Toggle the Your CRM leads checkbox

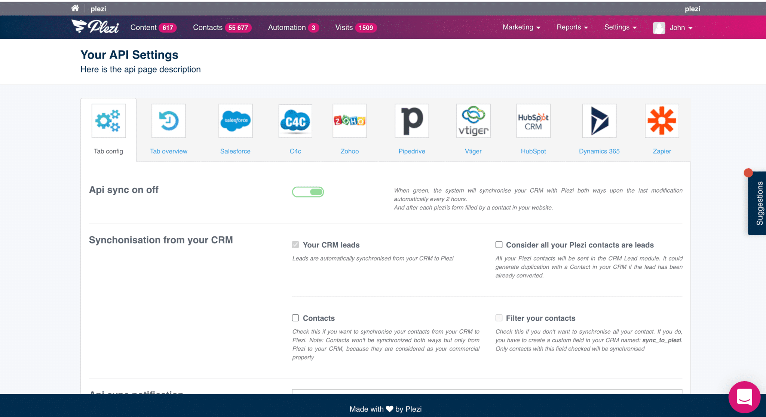295,245
